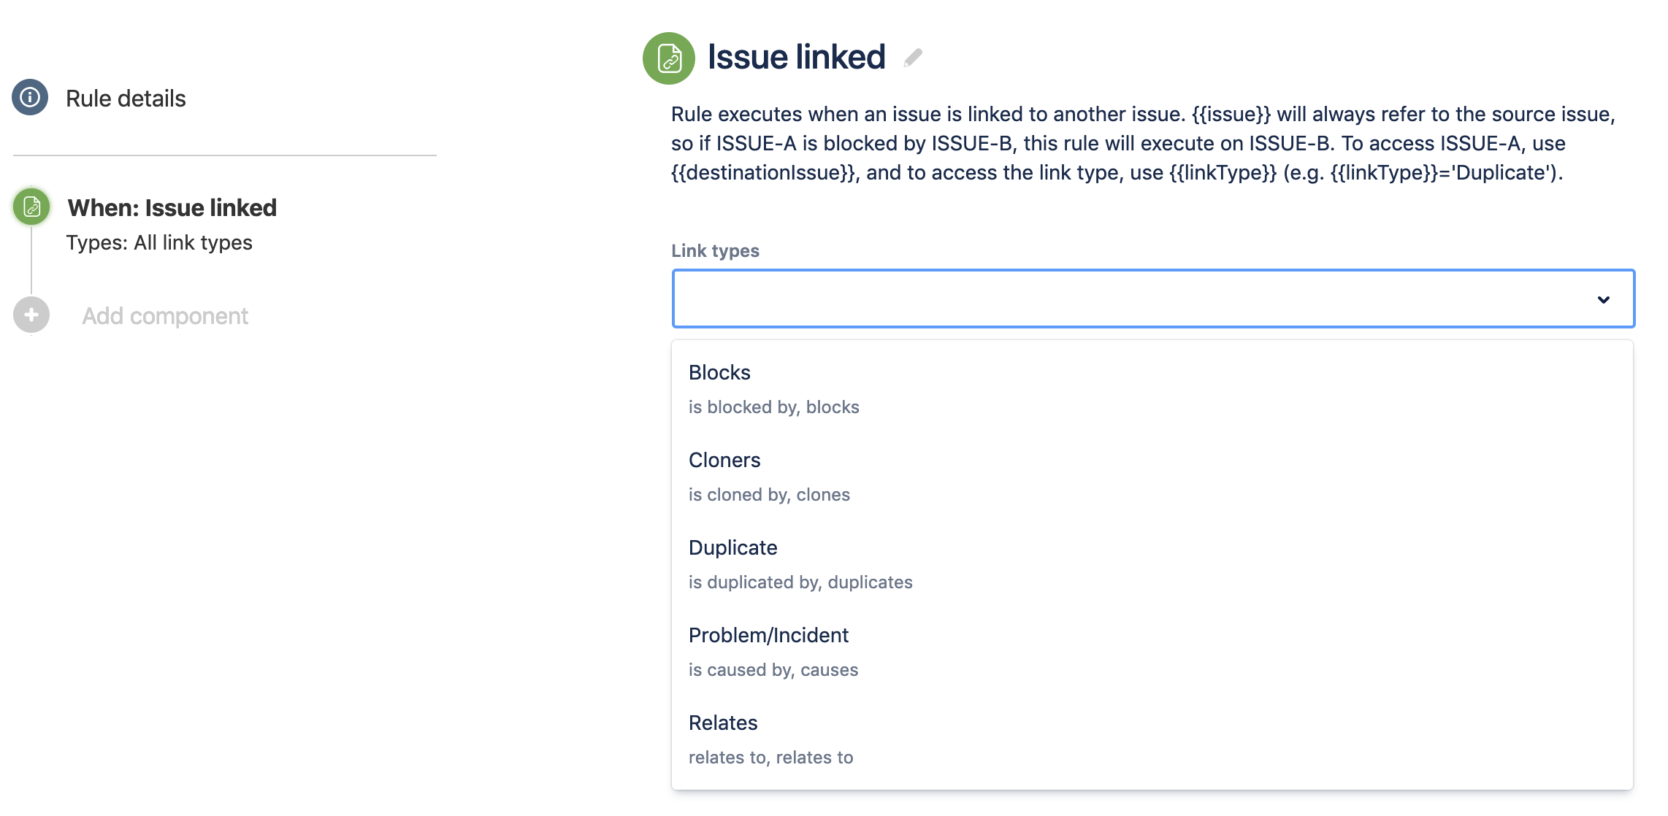Viewport: 1668px width, 816px height.
Task: Click the plus icon for Add component
Action: (31, 315)
